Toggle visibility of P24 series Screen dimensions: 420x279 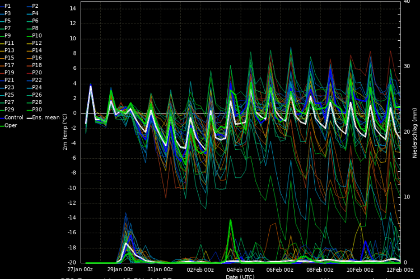point(36,87)
